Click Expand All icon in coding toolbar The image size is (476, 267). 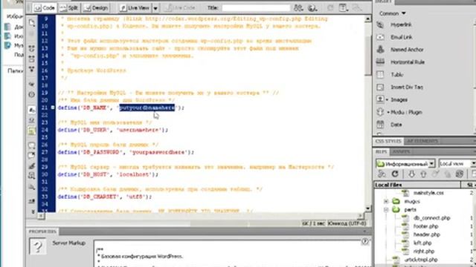tap(31, 69)
